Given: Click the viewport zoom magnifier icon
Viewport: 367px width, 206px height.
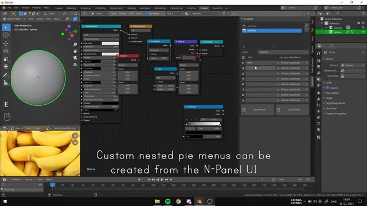Looking at the screenshot, I should (75, 45).
